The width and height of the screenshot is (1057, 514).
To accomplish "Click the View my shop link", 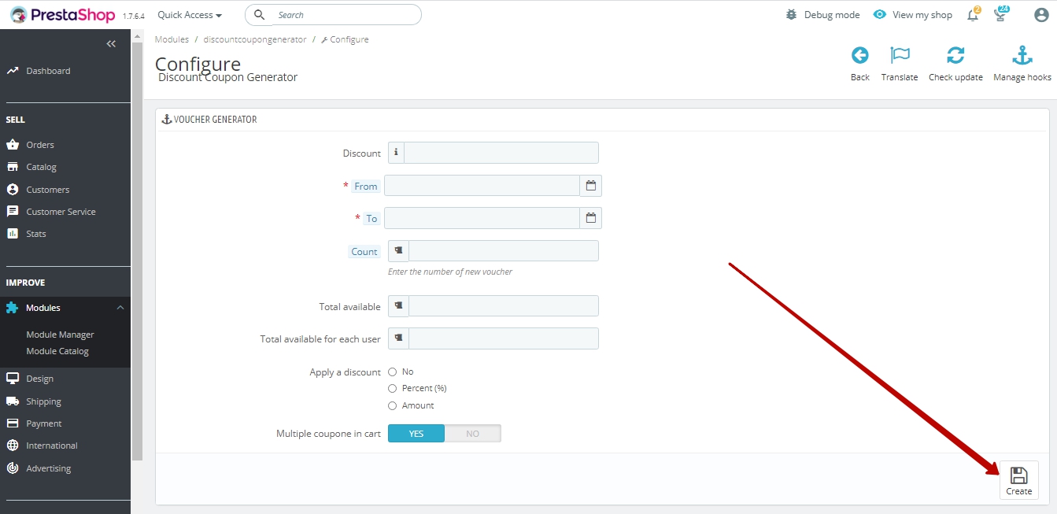I will click(913, 15).
